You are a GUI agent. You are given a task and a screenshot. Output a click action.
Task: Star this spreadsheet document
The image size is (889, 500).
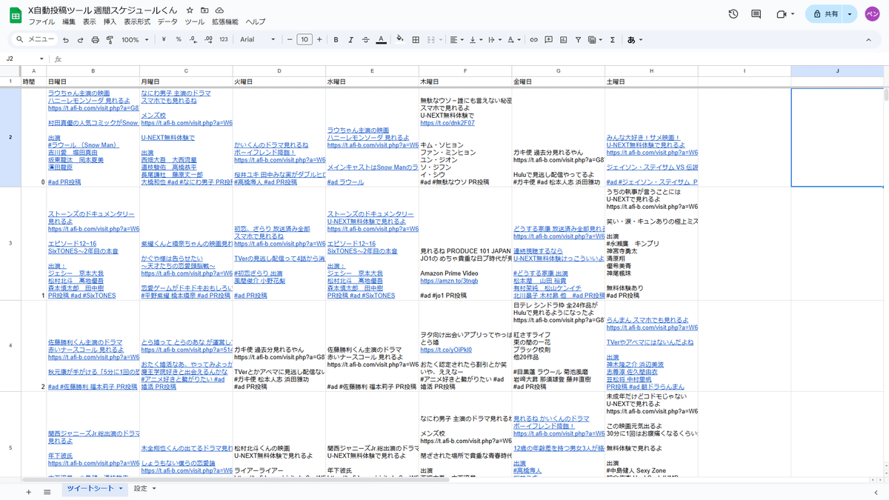coord(190,10)
